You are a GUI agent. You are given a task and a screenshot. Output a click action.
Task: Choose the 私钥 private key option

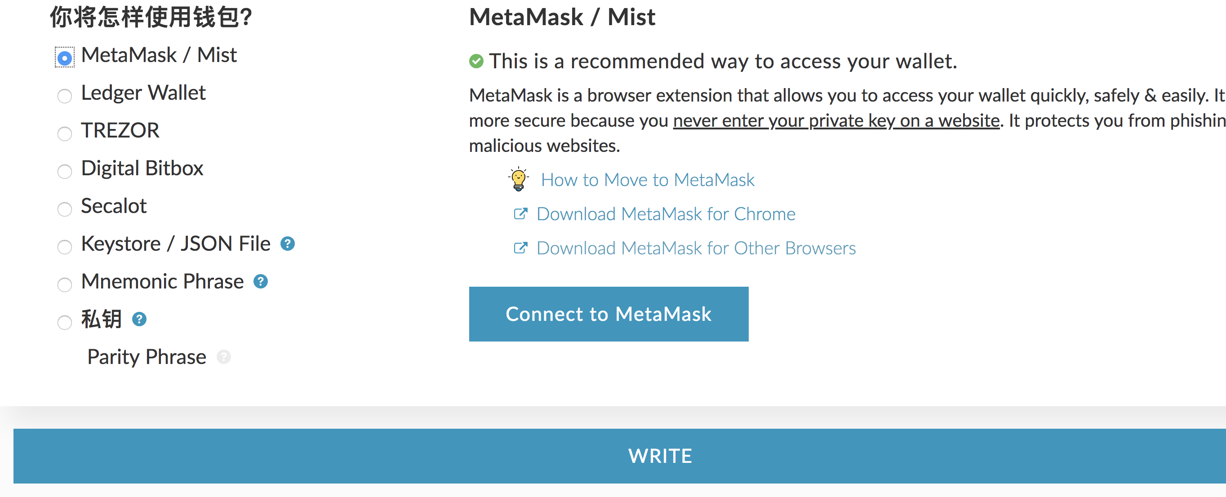coord(65,322)
